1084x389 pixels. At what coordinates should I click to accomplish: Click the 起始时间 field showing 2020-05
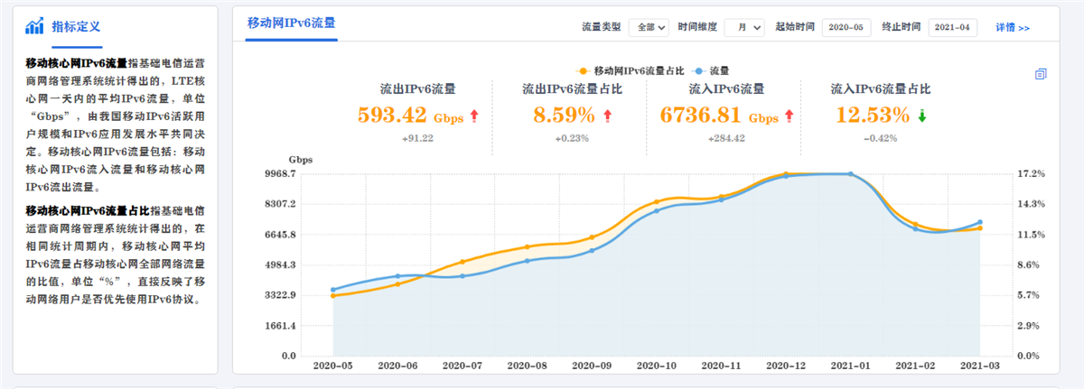click(x=846, y=28)
